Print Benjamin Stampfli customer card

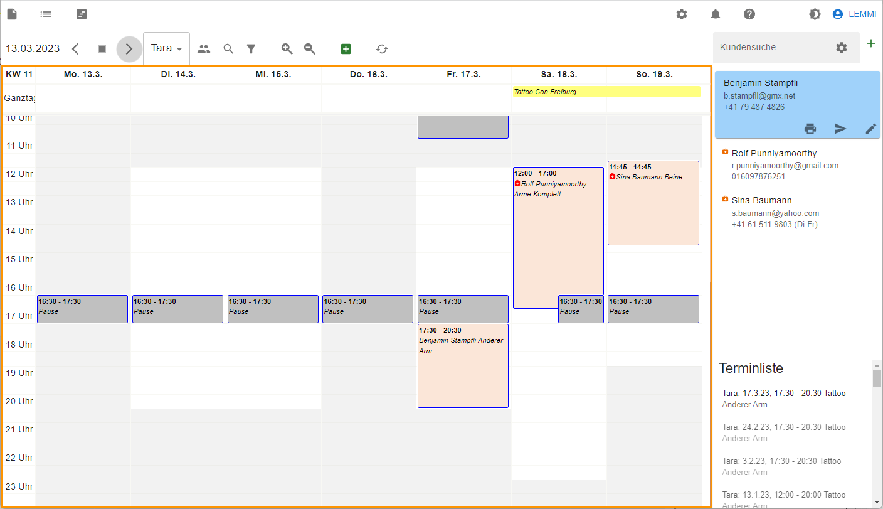(810, 129)
